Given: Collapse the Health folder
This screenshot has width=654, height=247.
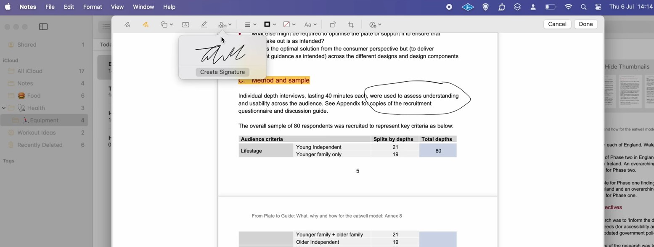Looking at the screenshot, I should pyautogui.click(x=4, y=108).
